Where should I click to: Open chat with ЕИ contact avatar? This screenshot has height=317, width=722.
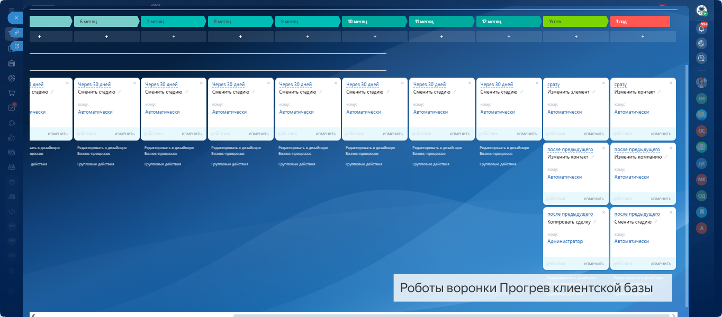702,98
